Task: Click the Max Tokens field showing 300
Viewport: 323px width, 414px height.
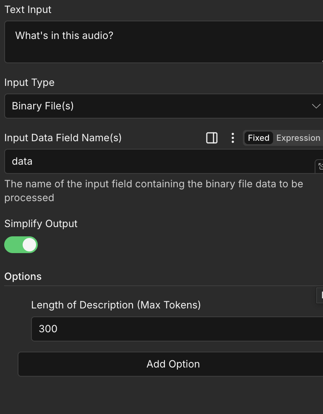Action: click(176, 329)
